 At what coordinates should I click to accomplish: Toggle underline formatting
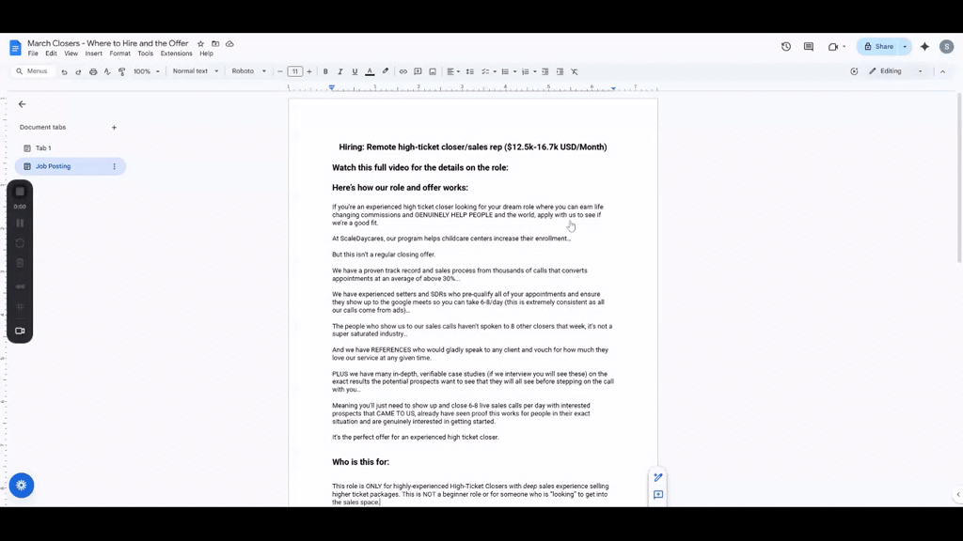(x=355, y=71)
